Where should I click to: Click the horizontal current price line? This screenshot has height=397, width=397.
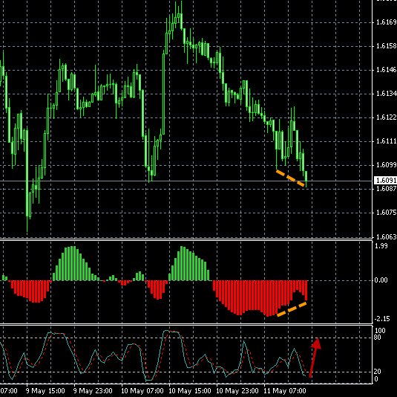coord(186,181)
